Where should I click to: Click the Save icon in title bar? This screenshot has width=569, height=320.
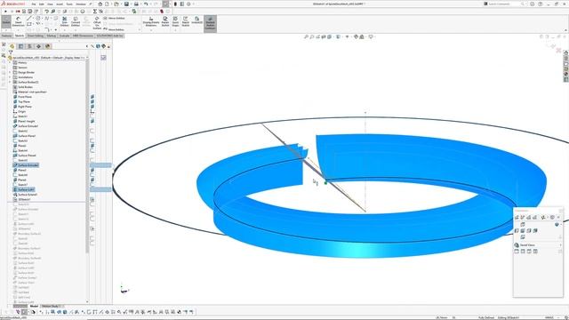[126, 4]
